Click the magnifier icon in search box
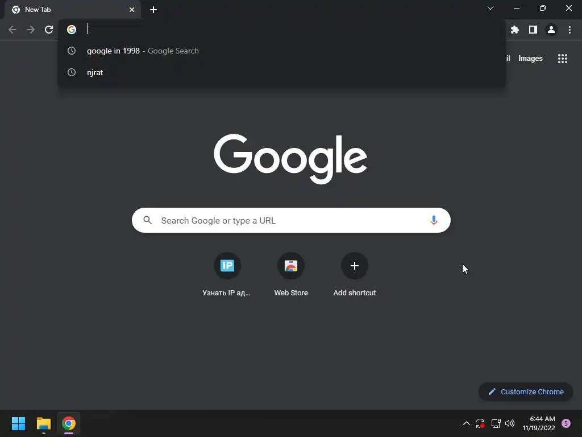582x437 pixels. point(148,220)
